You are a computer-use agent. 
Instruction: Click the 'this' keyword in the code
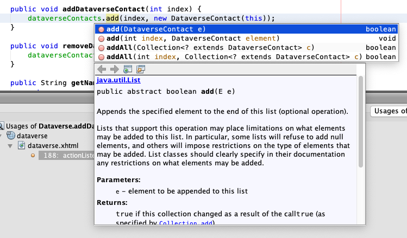click(x=254, y=18)
